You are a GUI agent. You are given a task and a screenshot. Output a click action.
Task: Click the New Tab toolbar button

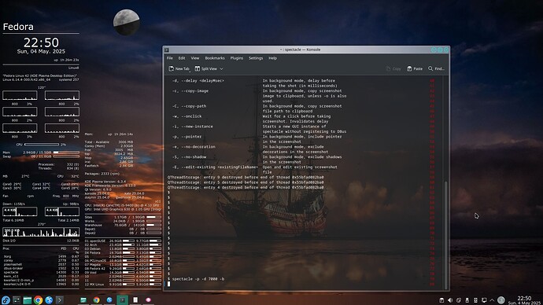tap(179, 69)
